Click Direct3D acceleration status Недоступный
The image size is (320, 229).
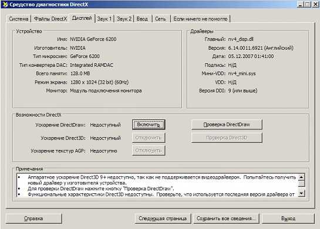click(105, 138)
